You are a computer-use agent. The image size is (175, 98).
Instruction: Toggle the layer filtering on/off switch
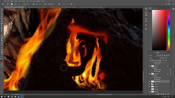coord(169,55)
